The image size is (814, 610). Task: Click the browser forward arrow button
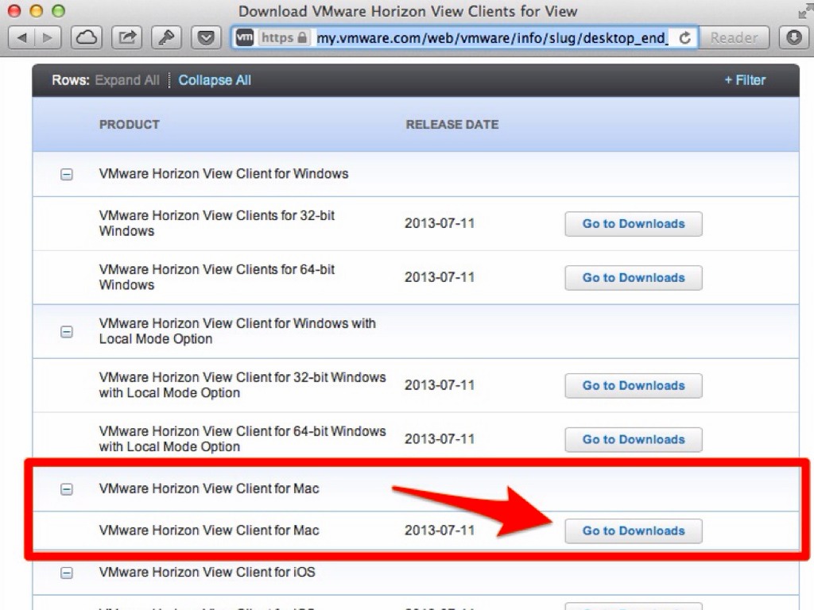[48, 37]
